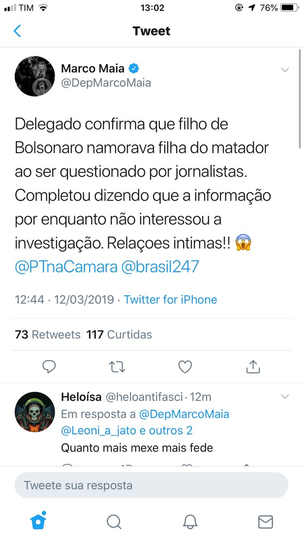Screen dimensions: 303x540
Task: View the 117 Curtidas list
Action: click(119, 335)
